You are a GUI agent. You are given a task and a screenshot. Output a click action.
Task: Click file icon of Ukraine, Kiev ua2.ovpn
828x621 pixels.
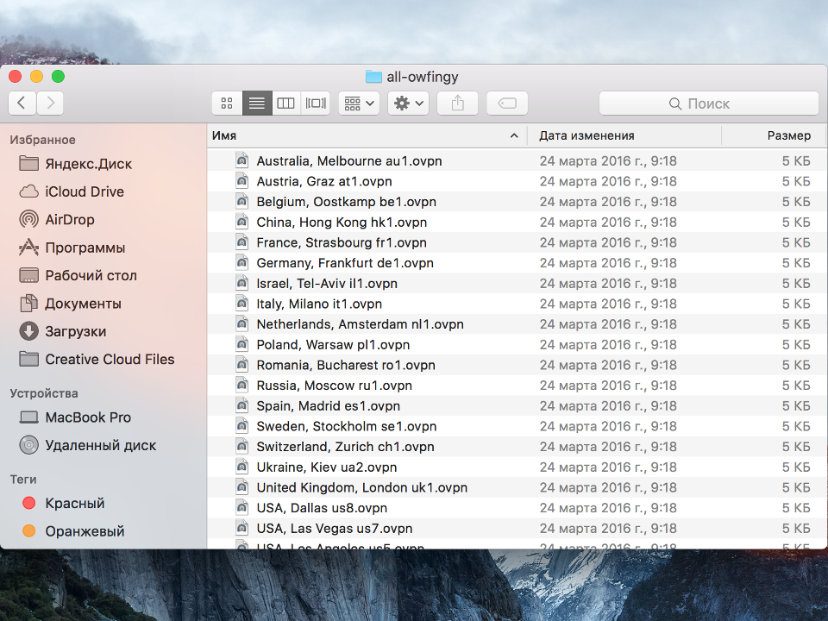point(241,467)
